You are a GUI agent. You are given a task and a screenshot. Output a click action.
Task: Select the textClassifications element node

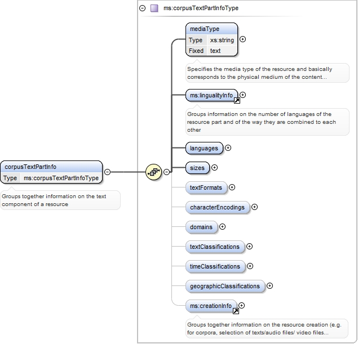(x=215, y=247)
